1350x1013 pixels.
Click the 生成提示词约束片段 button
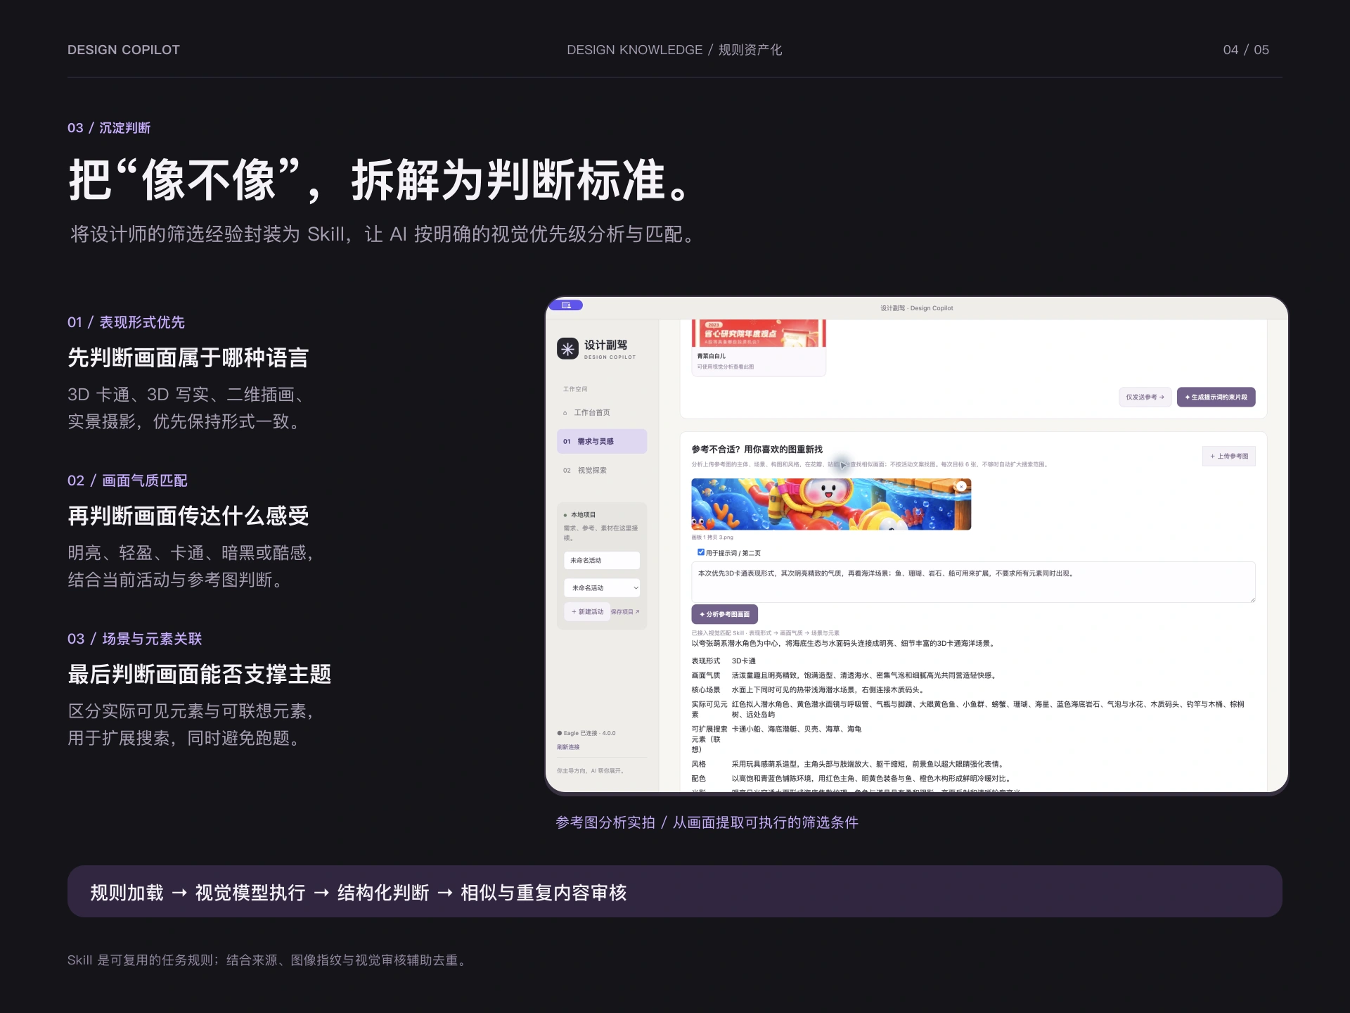[x=1216, y=397]
